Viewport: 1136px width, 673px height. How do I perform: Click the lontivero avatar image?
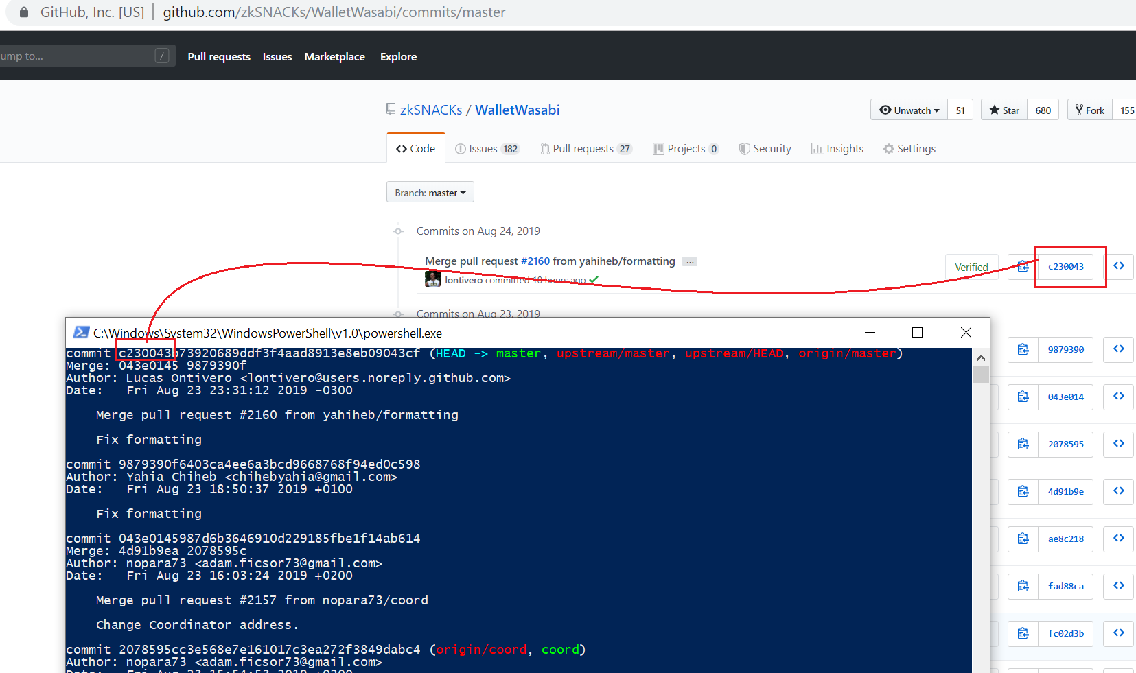pyautogui.click(x=432, y=279)
